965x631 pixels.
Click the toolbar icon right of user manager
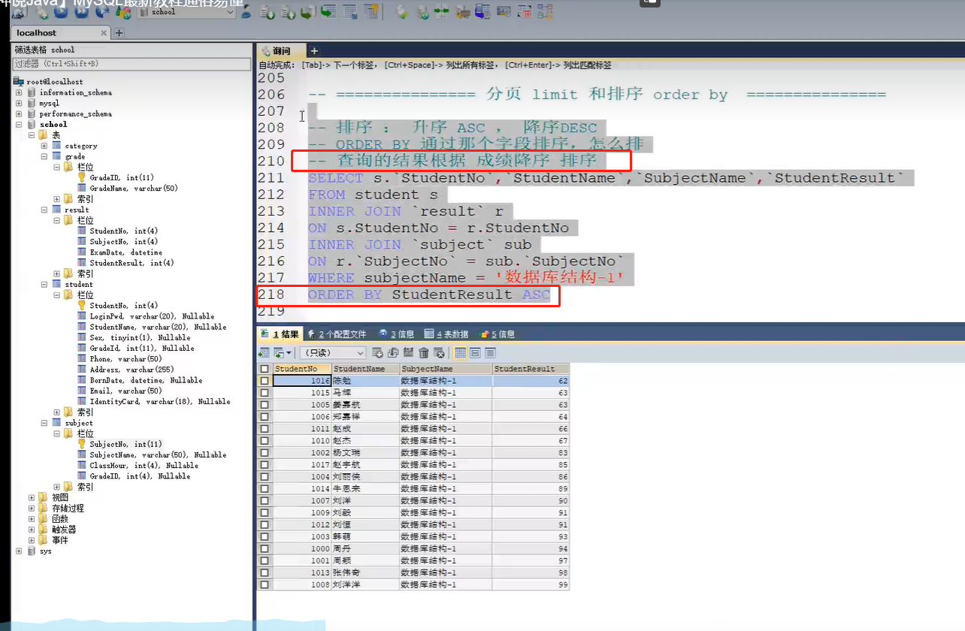pos(267,12)
